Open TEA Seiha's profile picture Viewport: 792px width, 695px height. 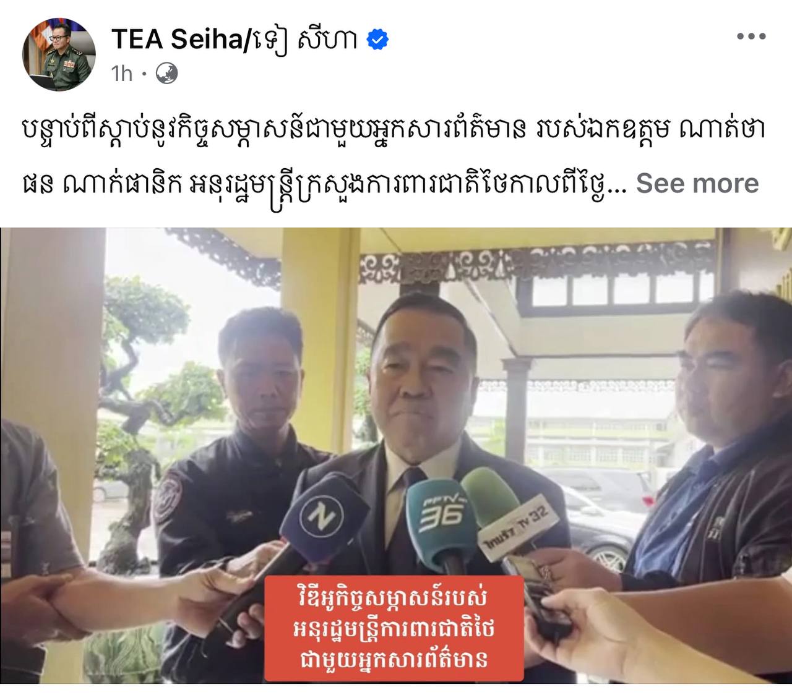pos(59,54)
